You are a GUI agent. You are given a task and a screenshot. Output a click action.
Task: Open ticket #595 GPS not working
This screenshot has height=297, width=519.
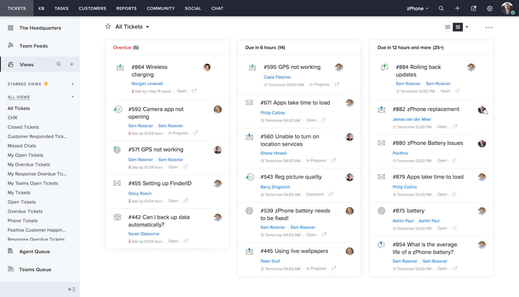click(x=292, y=67)
